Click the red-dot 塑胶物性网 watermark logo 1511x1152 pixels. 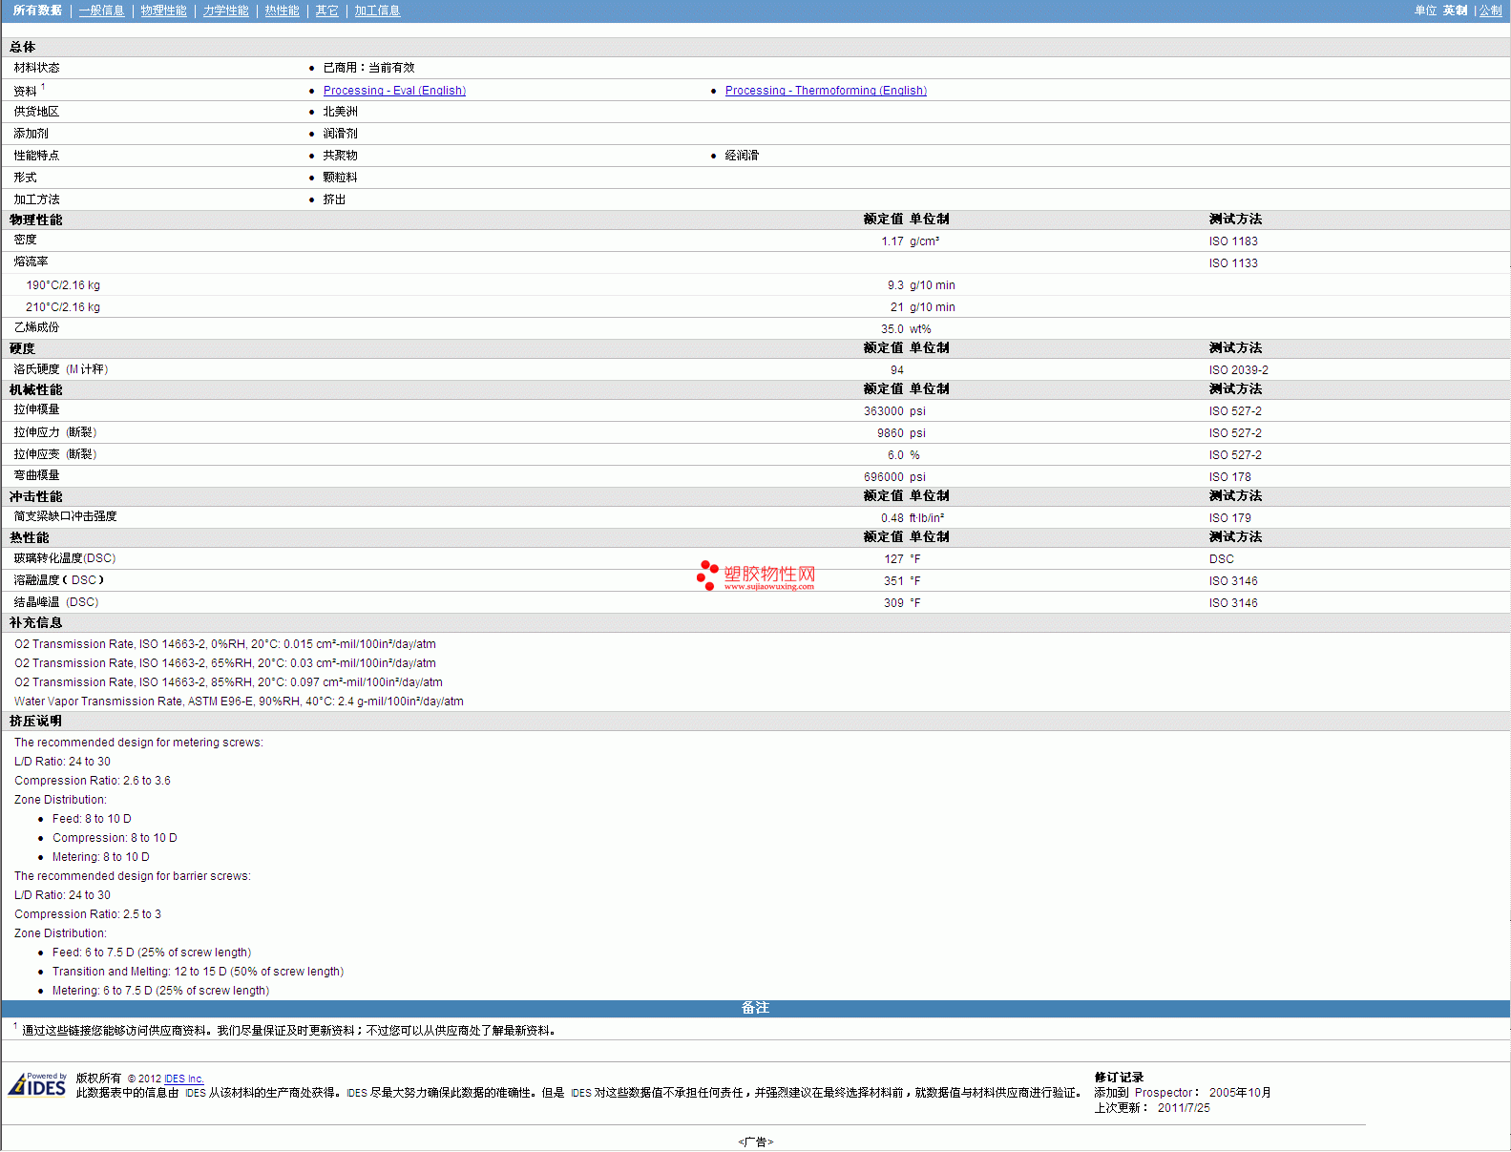(x=756, y=576)
